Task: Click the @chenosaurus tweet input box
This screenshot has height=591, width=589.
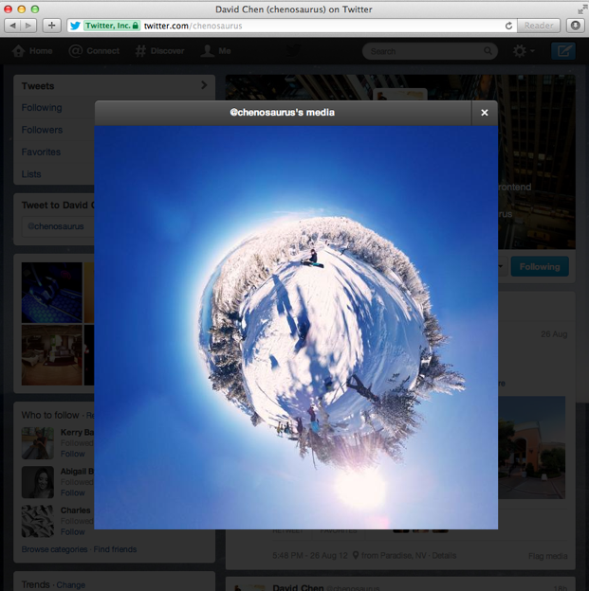Action: [x=59, y=226]
